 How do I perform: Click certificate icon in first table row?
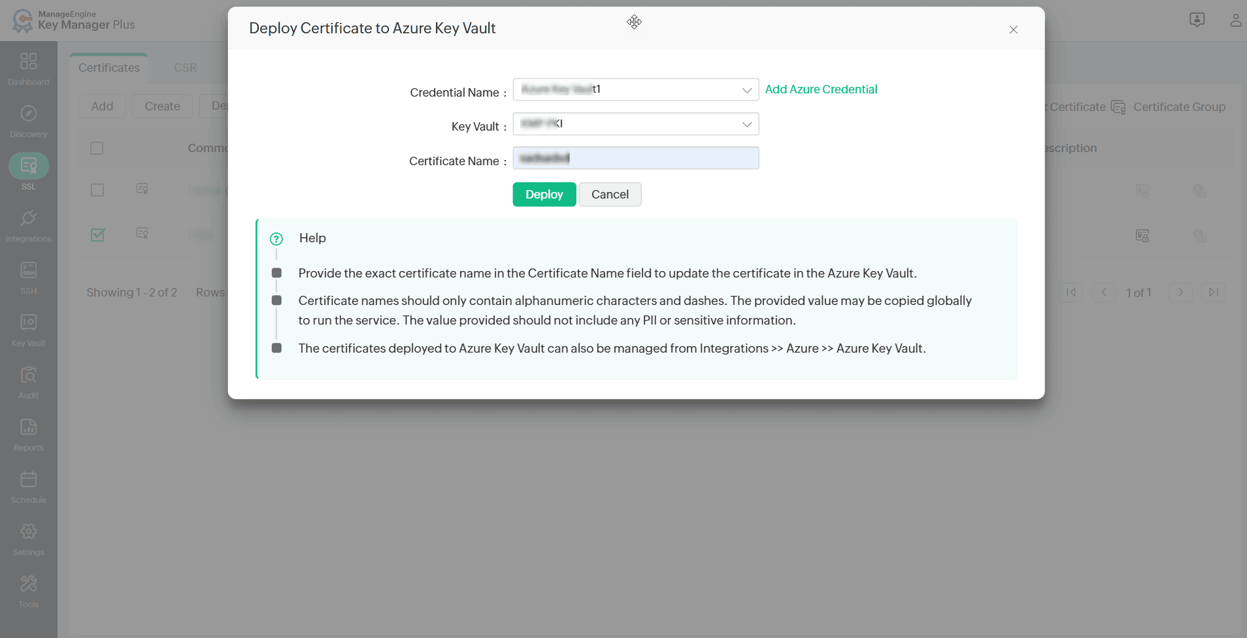tap(142, 189)
